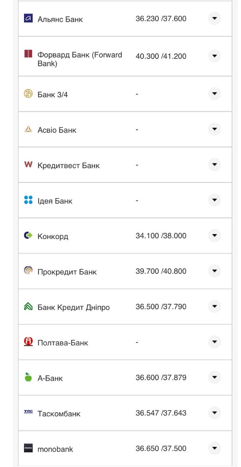This screenshot has height=467, width=241.
Task: Click the Таскомбанк logo icon
Action: pos(28,412)
